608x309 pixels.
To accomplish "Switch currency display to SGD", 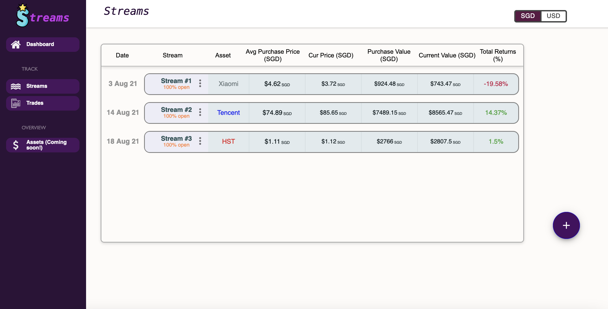I will 527,16.
